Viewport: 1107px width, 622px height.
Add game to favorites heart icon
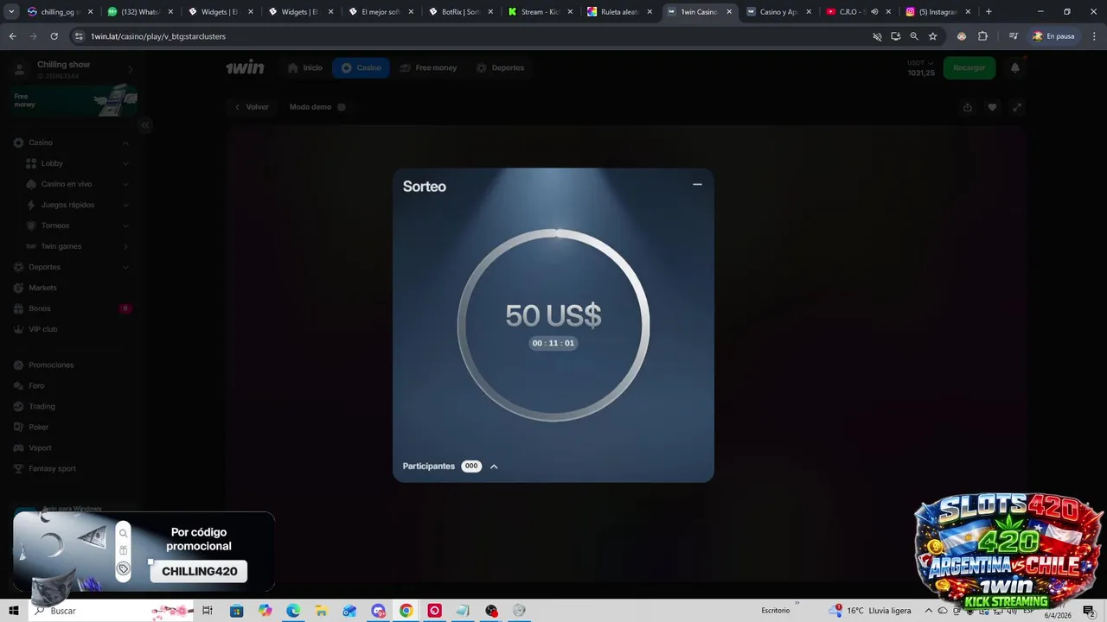pos(992,107)
